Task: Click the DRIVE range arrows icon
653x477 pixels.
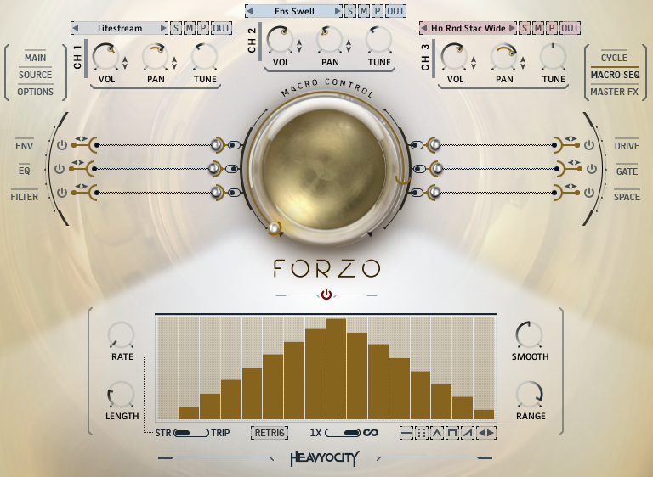Action: [x=571, y=138]
